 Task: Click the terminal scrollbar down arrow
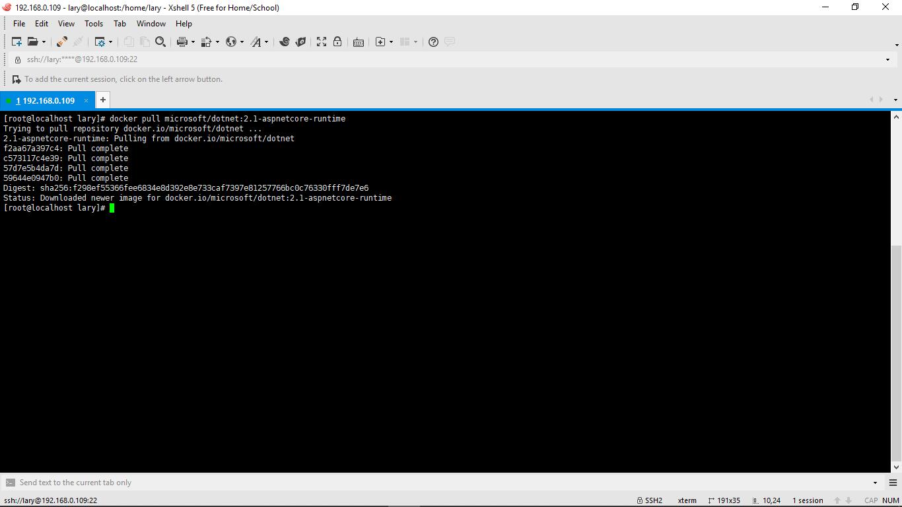point(896,467)
